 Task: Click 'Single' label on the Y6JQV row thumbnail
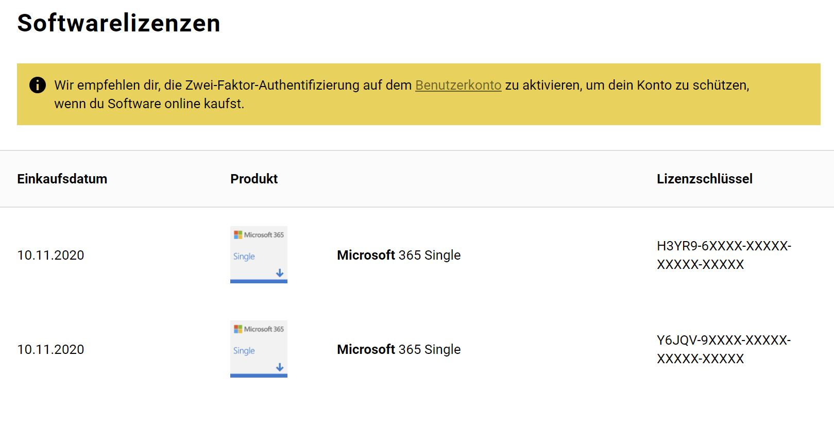click(244, 351)
